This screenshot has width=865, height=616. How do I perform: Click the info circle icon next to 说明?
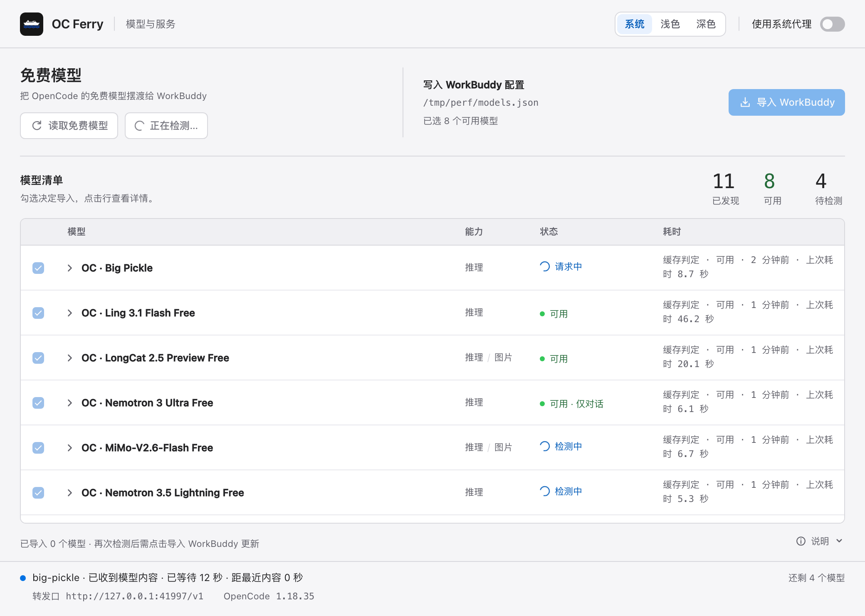[x=801, y=541]
